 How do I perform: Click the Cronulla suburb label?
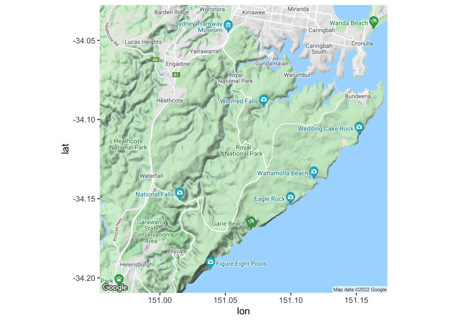(362, 43)
